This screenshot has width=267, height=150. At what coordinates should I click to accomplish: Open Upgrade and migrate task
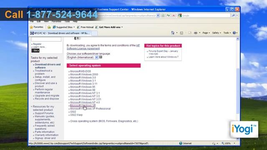[47, 95]
